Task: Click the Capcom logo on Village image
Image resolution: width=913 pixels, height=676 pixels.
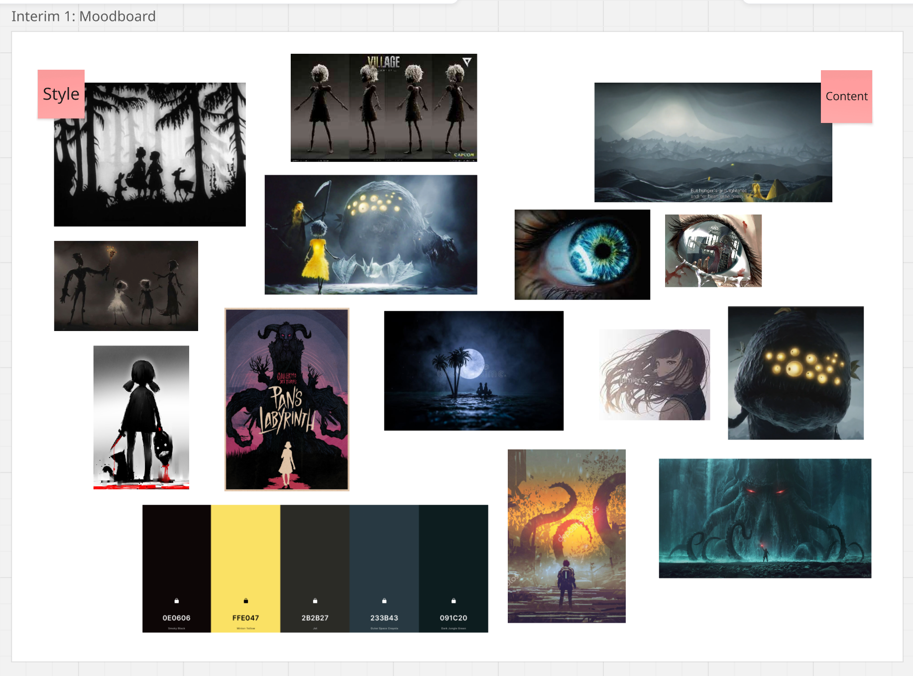Action: pyautogui.click(x=464, y=155)
